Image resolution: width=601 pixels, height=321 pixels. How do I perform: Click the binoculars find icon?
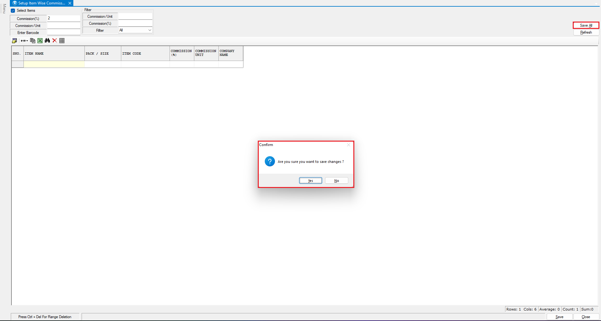click(x=47, y=41)
